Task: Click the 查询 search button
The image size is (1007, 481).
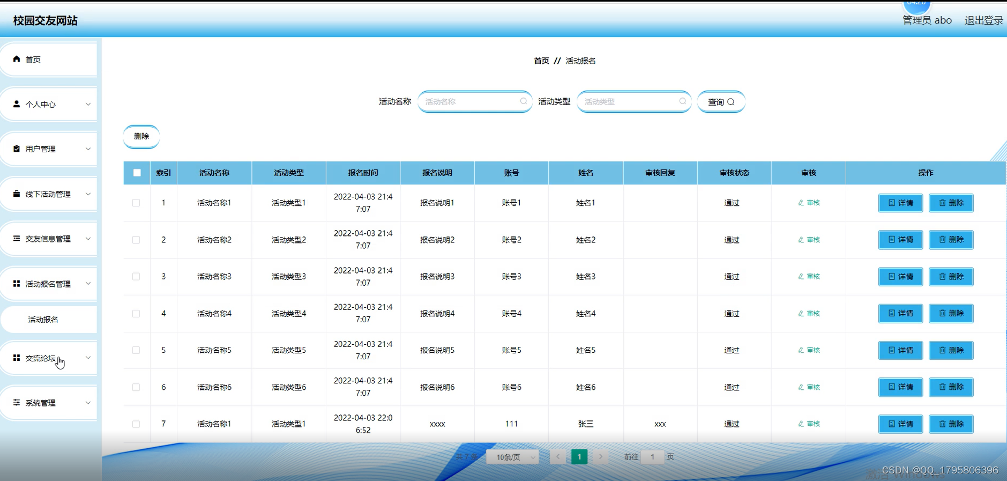Action: [721, 102]
